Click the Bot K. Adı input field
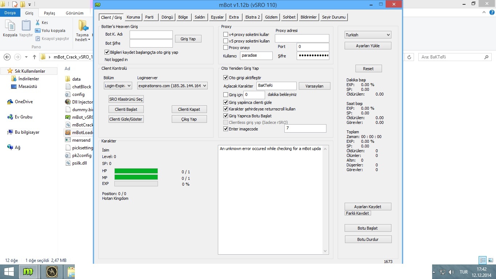Image resolution: width=496 pixels, height=279 pixels. (151, 35)
